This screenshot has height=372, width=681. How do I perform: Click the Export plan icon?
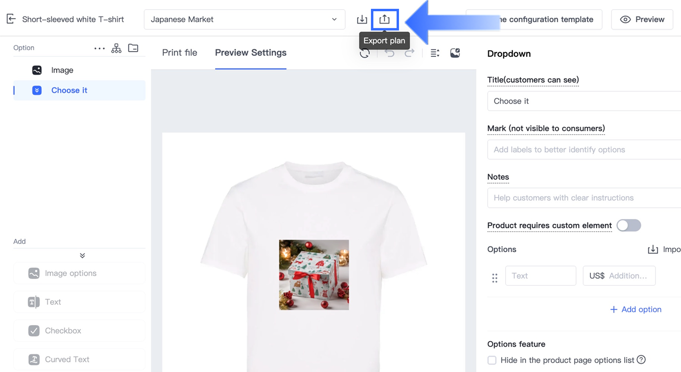click(x=385, y=19)
